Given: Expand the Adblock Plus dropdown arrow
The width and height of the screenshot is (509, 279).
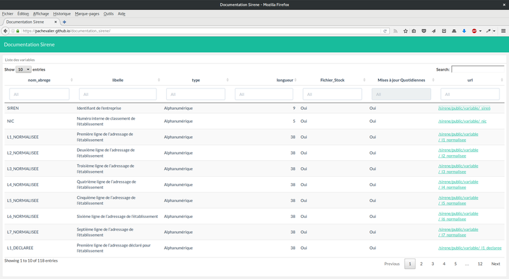Looking at the screenshot, I should pyautogui.click(x=480, y=31).
